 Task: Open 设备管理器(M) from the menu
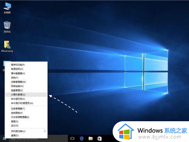26,82
